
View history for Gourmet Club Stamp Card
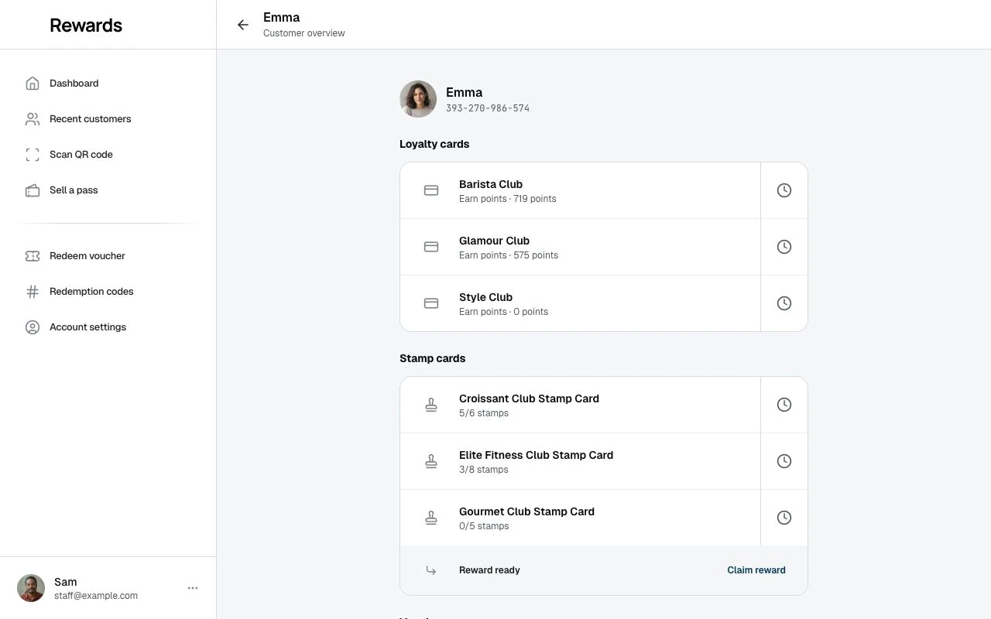(x=784, y=518)
